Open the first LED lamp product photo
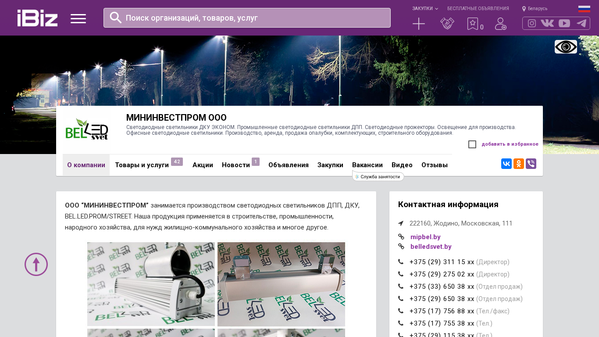This screenshot has width=599, height=337. pos(151,284)
